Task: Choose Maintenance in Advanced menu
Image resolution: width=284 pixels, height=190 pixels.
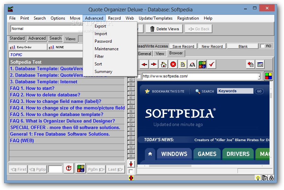Action: tap(106, 49)
